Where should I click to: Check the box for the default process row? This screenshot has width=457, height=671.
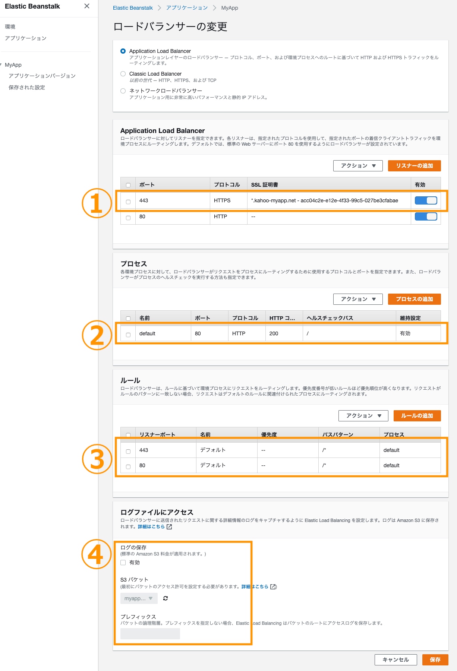128,335
